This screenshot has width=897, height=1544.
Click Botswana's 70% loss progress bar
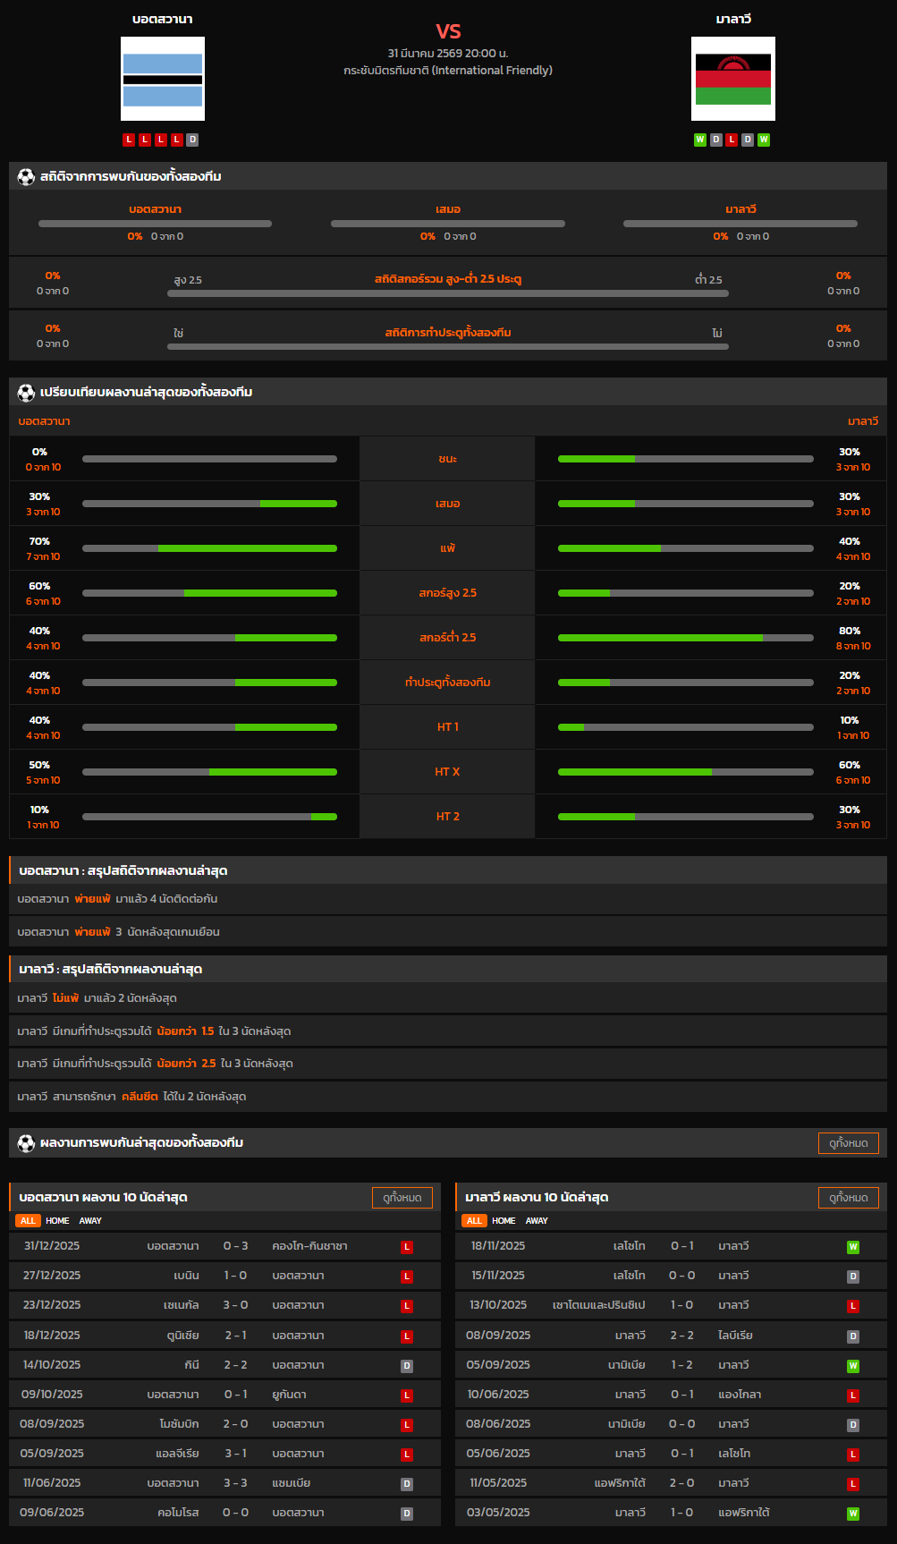click(209, 548)
